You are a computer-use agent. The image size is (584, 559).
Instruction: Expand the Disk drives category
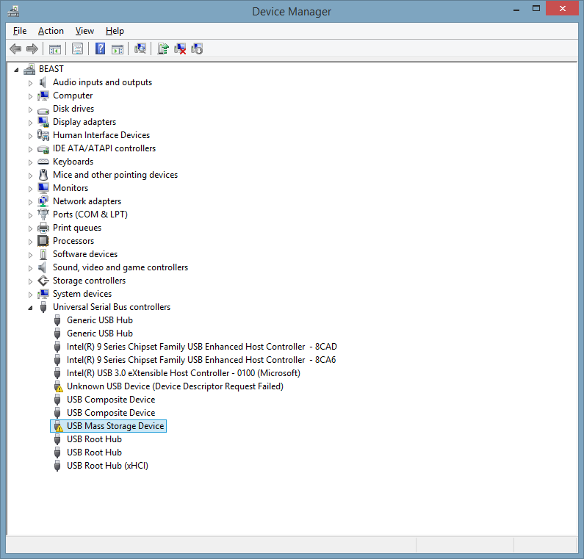click(x=31, y=109)
